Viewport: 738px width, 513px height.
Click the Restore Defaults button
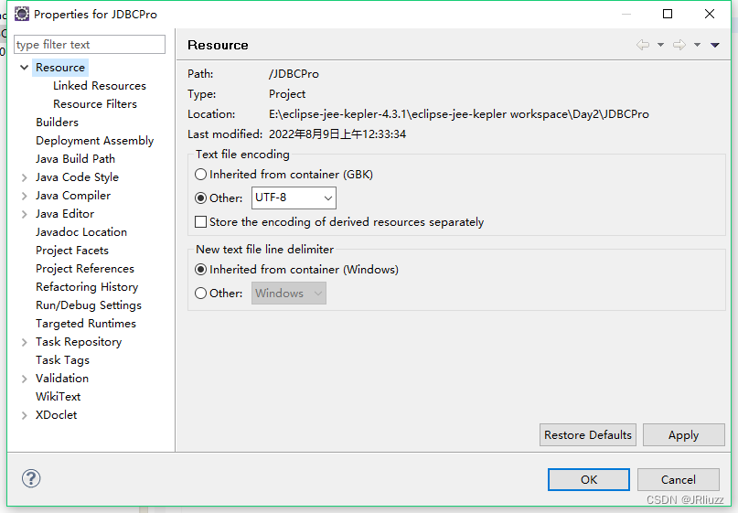coord(588,435)
